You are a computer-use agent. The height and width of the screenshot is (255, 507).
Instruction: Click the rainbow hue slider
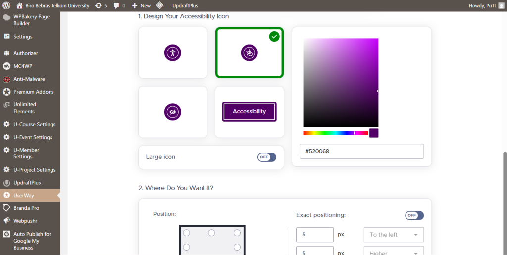pyautogui.click(x=335, y=133)
